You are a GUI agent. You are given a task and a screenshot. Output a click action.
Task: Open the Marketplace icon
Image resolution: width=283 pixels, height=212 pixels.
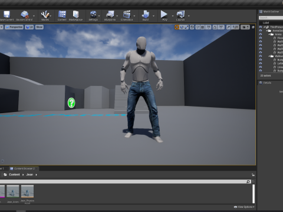click(75, 16)
